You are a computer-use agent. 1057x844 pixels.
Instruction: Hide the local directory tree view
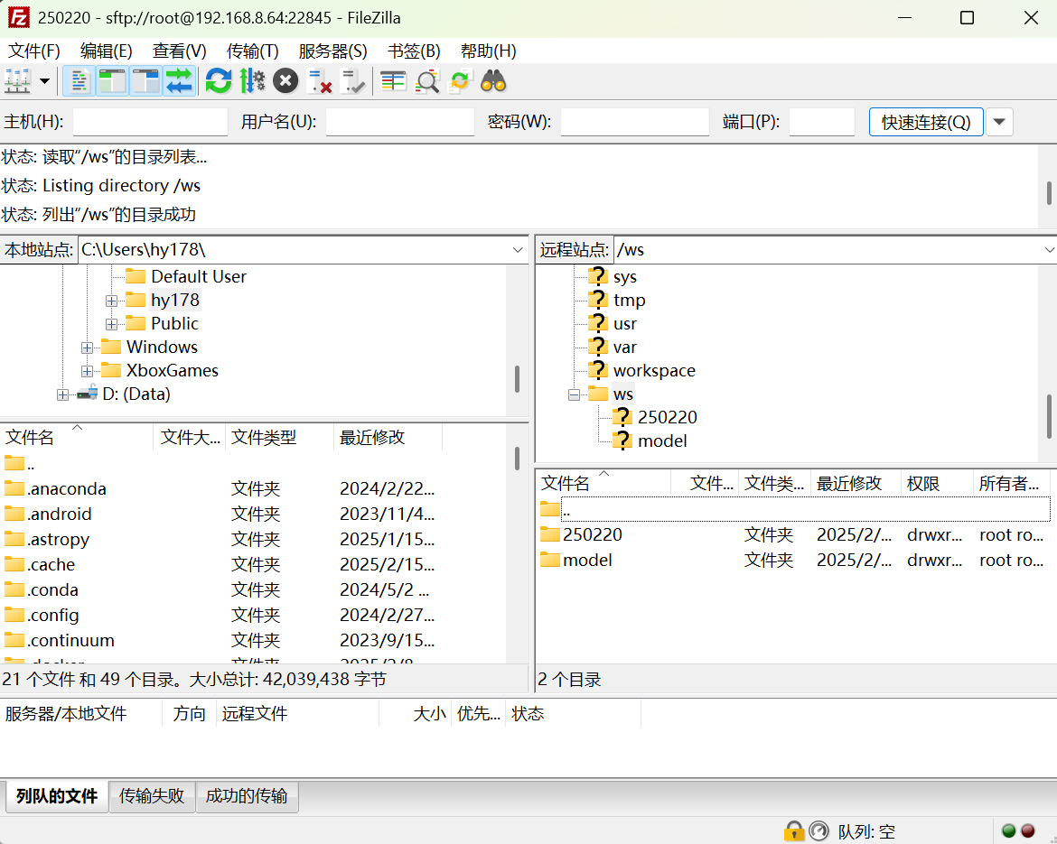tap(111, 81)
